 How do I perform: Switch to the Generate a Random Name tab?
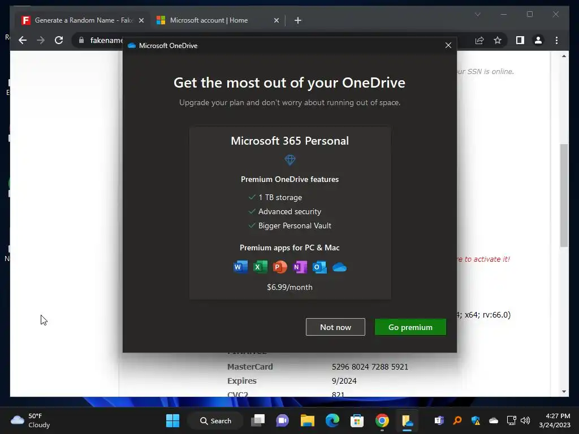(83, 20)
